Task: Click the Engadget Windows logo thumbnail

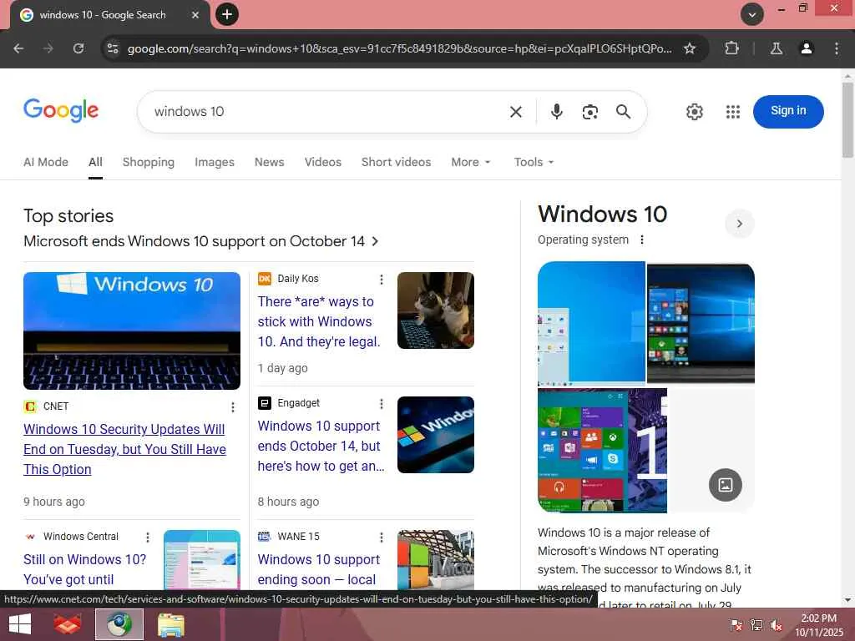Action: [x=436, y=434]
